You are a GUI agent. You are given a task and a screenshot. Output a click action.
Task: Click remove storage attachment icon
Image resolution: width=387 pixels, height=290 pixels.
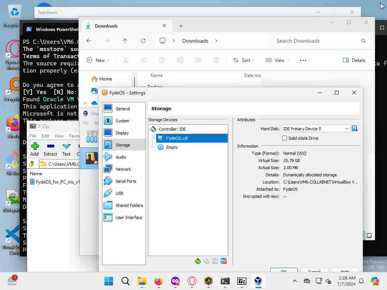click(x=224, y=261)
